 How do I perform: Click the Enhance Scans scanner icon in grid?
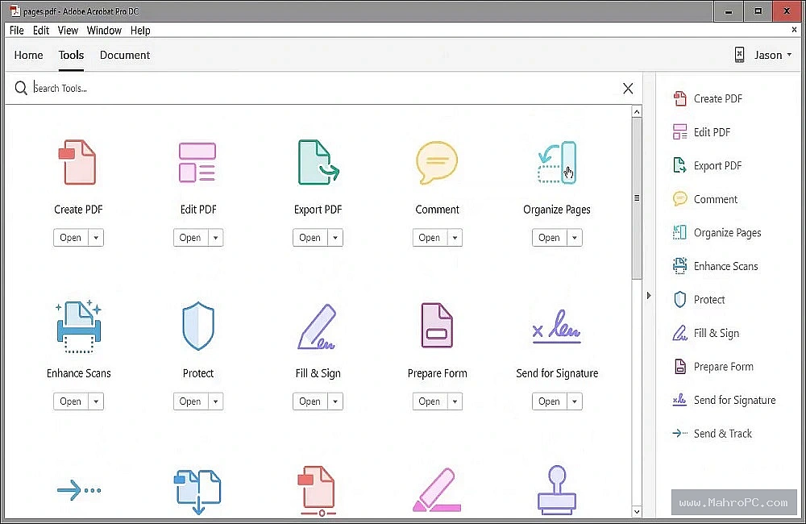click(79, 326)
